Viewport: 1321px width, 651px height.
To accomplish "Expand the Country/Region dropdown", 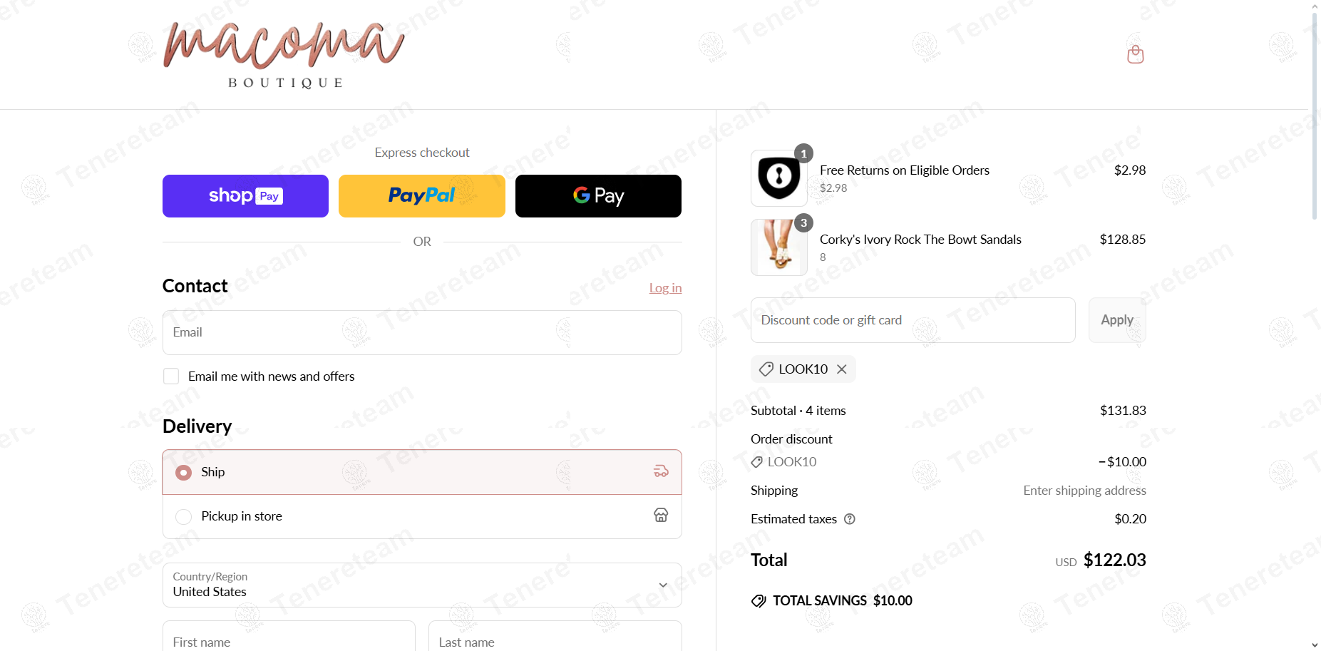I will 422,585.
